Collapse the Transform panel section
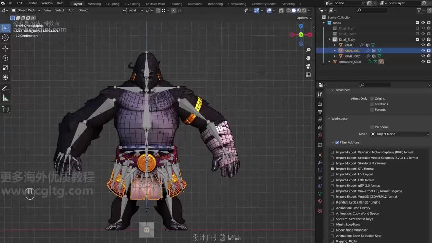 click(x=332, y=90)
